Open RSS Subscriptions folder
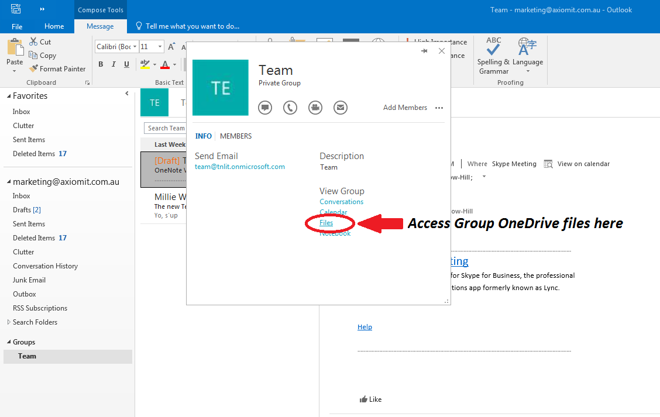The image size is (660, 417). (40, 308)
